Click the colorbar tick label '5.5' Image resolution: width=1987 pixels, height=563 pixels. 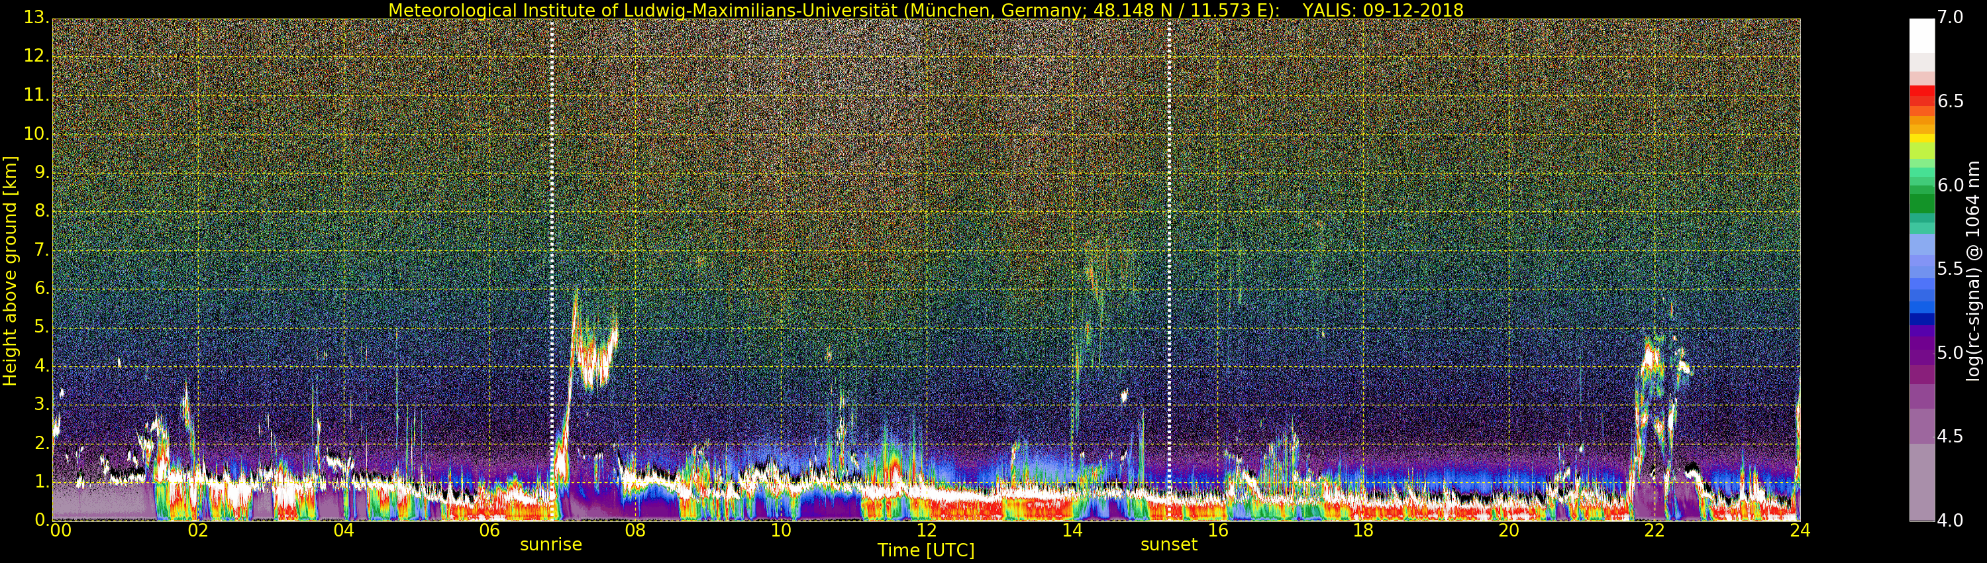click(x=1951, y=269)
